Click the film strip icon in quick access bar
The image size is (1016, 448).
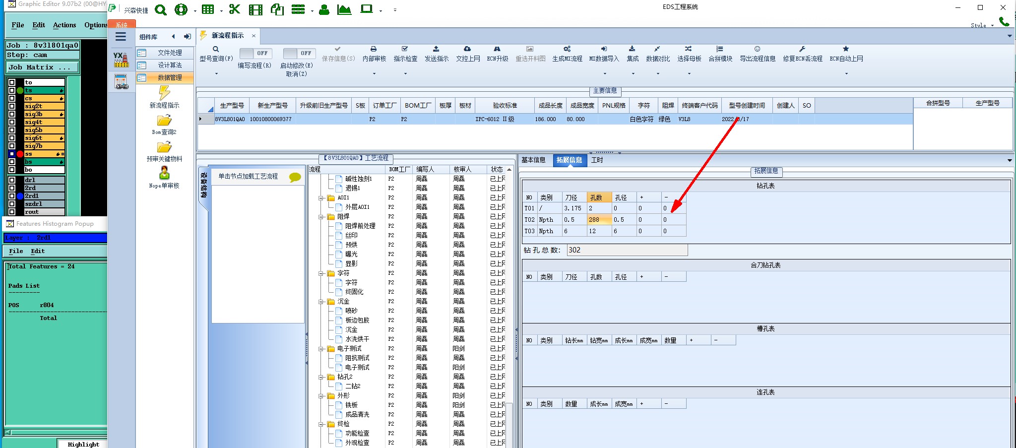click(x=256, y=9)
